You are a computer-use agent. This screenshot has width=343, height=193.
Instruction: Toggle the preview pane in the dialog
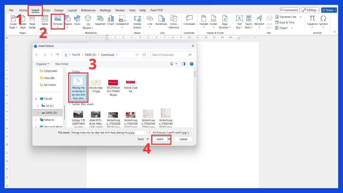[184, 64]
